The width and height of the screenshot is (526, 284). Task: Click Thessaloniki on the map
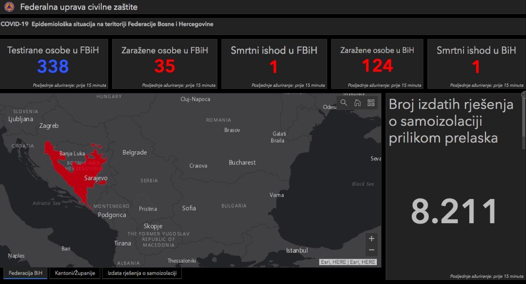coord(182,261)
